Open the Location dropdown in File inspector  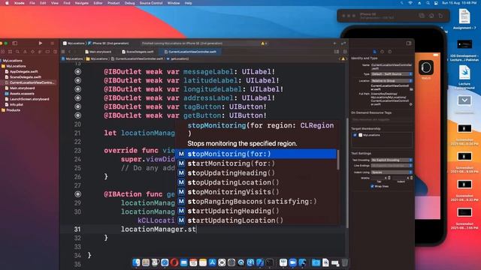click(392, 81)
